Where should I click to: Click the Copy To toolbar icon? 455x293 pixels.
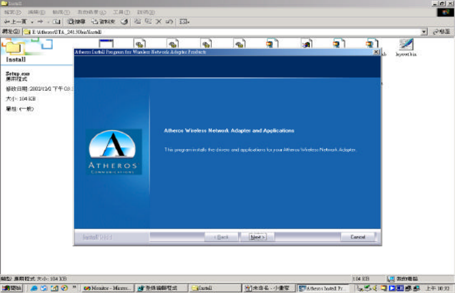click(148, 21)
